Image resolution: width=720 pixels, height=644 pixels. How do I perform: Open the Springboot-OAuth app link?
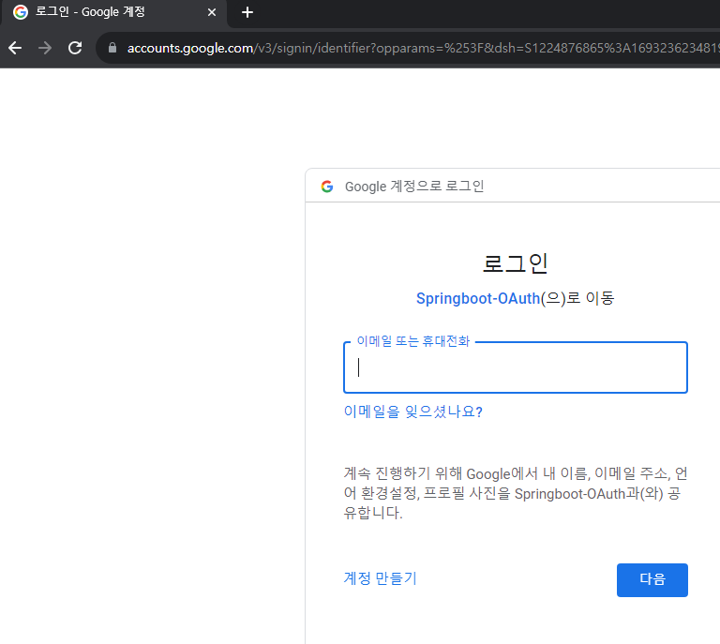click(478, 298)
